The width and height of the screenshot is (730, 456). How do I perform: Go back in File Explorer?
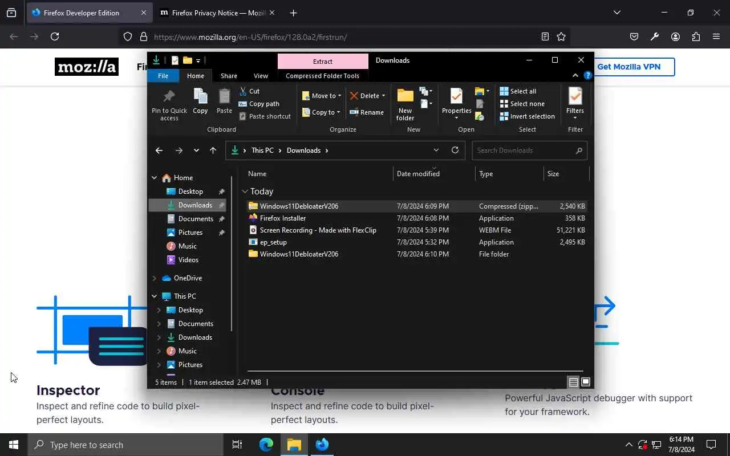point(159,150)
